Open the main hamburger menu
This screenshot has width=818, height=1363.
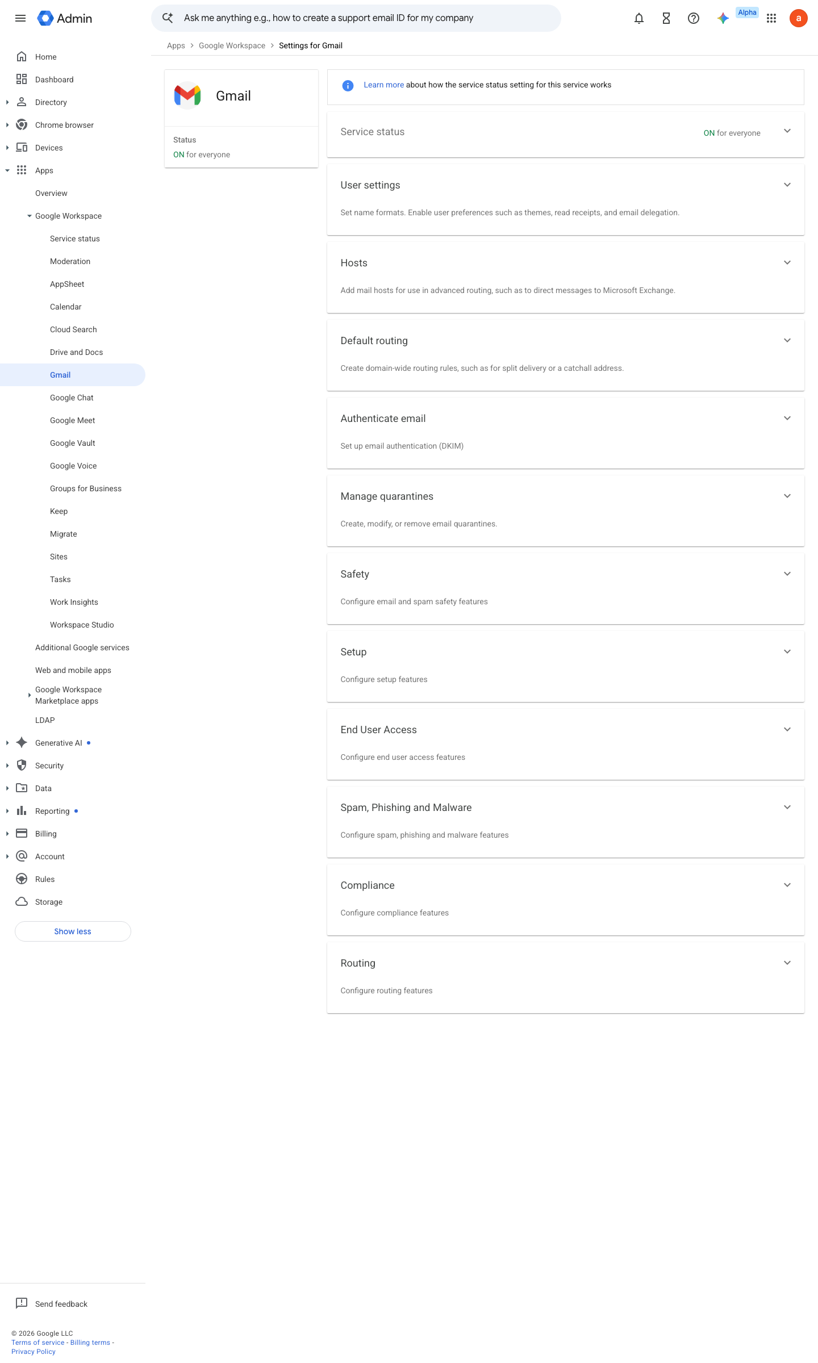tap(20, 18)
